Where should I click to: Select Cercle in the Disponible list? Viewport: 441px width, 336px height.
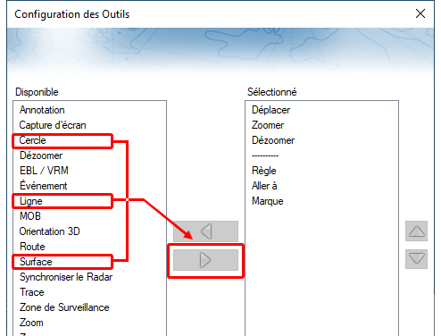tap(32, 140)
